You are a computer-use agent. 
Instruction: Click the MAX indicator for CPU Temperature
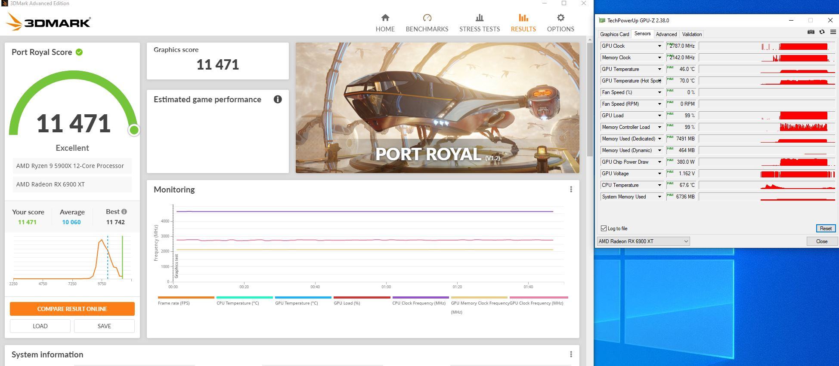pos(670,183)
